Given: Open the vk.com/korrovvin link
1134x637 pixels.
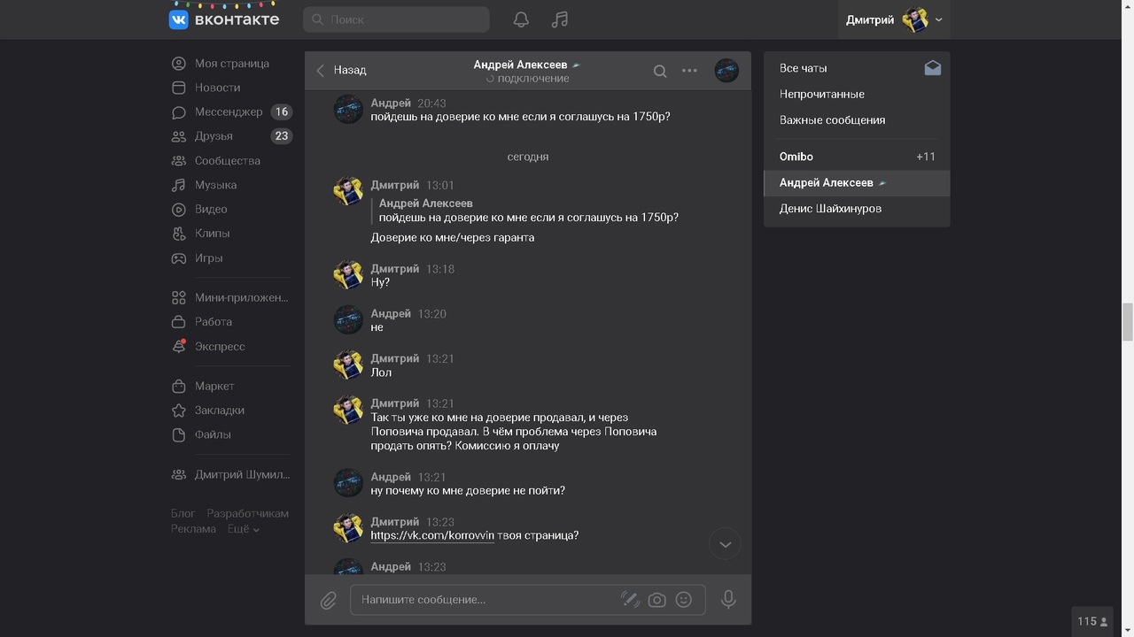Looking at the screenshot, I should pos(431,535).
